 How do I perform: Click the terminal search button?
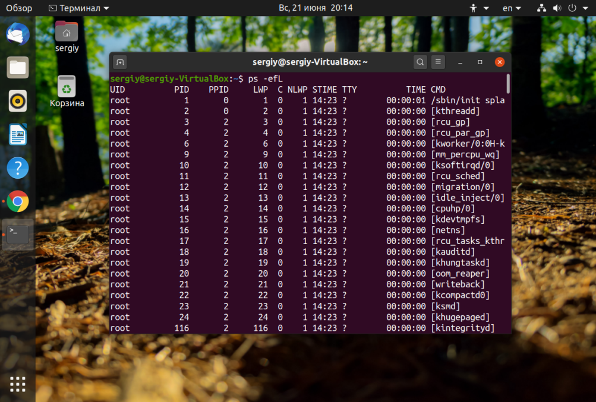tap(420, 62)
